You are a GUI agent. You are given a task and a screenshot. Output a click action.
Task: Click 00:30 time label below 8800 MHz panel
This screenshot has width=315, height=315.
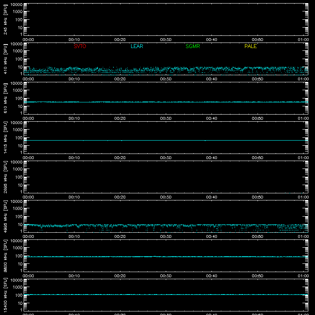[166, 276]
